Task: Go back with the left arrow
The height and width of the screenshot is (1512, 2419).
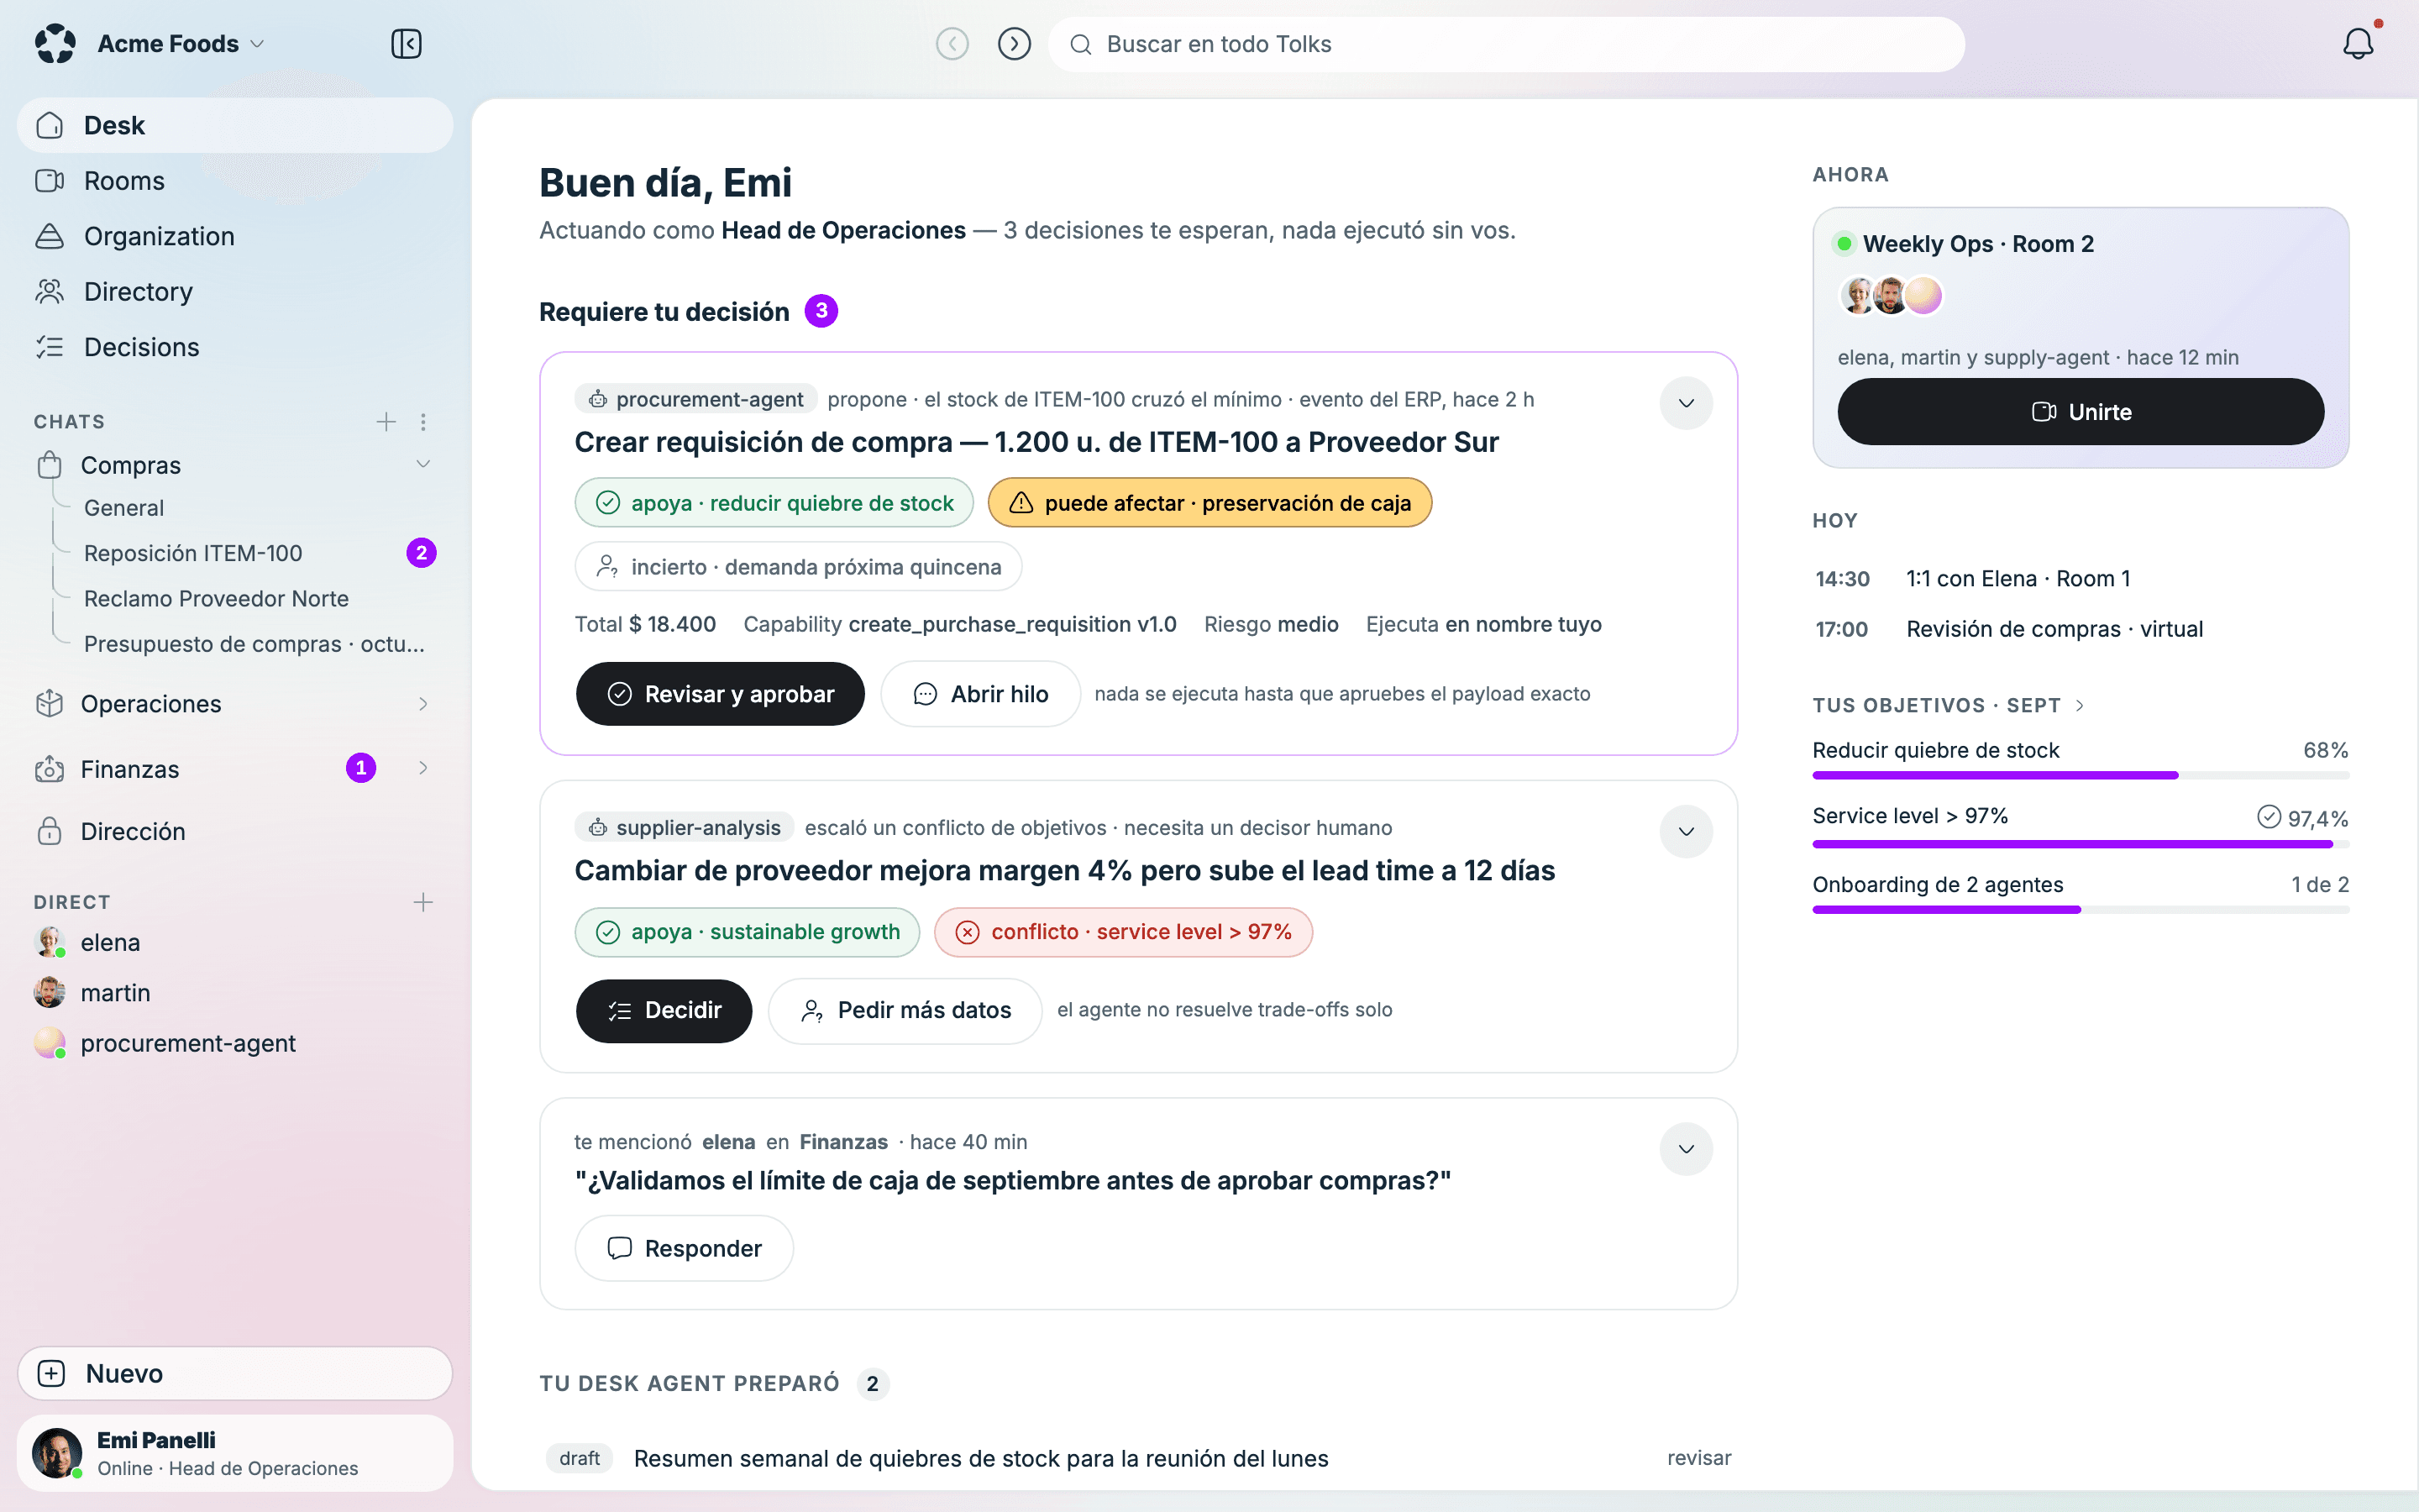Action: pyautogui.click(x=952, y=44)
